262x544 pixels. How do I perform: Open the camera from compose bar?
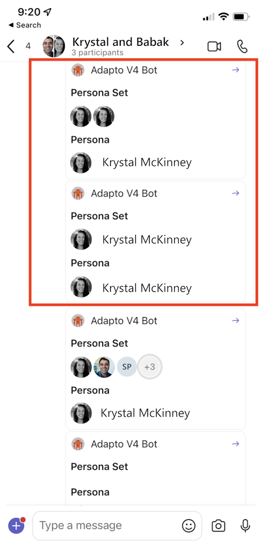218,526
